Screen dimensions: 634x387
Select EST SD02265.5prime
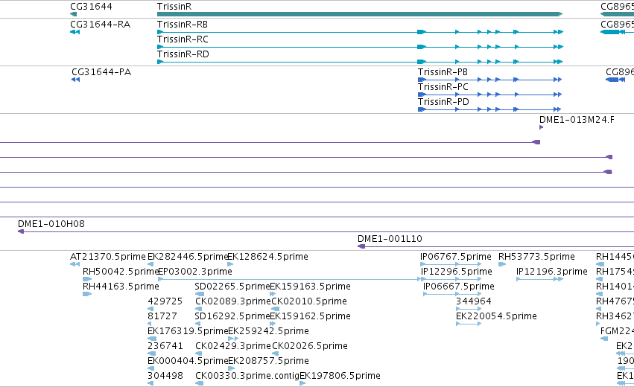[232, 287]
